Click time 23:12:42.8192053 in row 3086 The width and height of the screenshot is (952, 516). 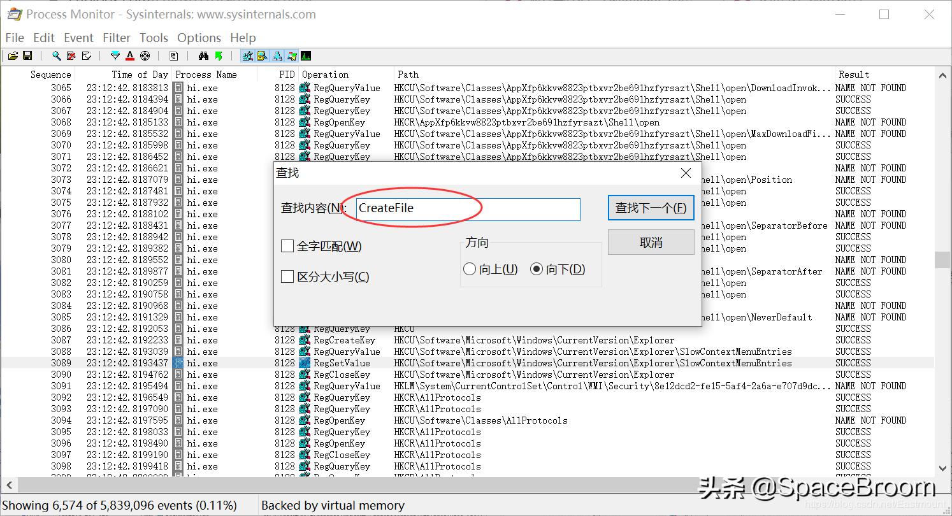(x=127, y=329)
